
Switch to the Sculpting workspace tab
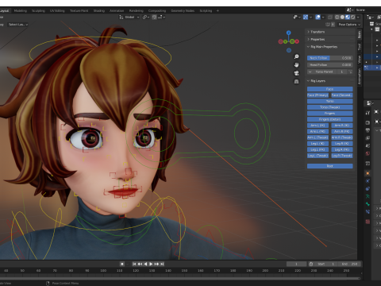click(x=38, y=11)
